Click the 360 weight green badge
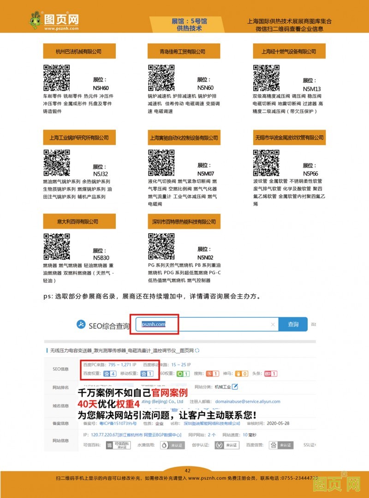The image size is (369, 498). 183,373
